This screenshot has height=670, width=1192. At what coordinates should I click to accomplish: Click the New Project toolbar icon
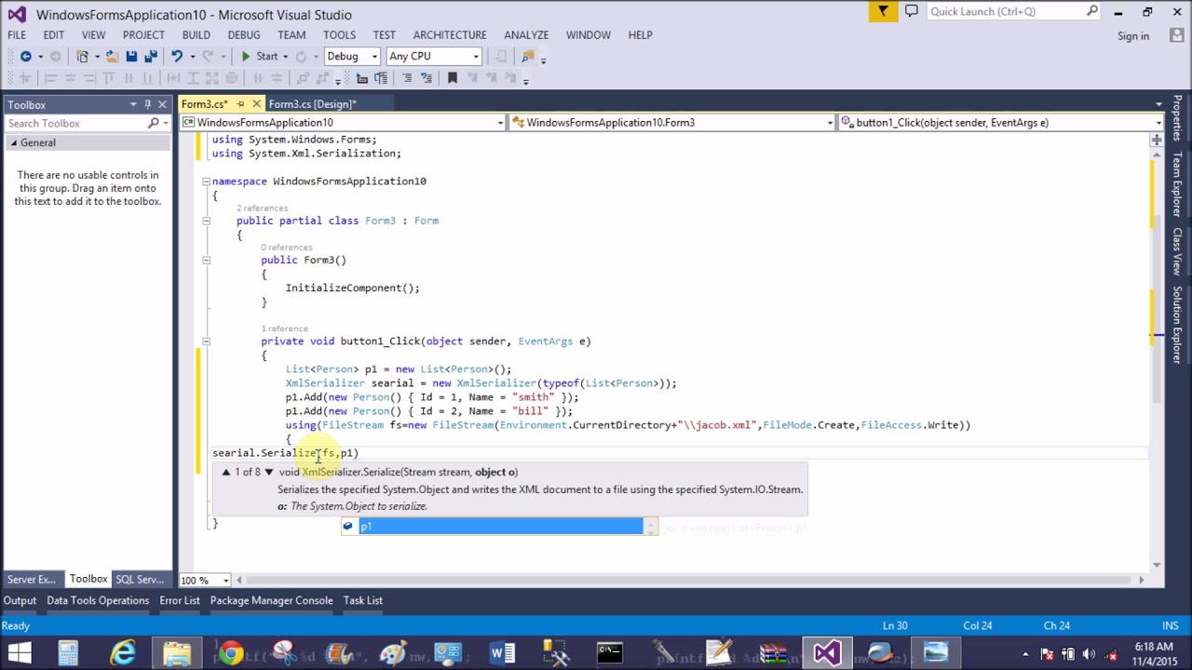(x=82, y=57)
